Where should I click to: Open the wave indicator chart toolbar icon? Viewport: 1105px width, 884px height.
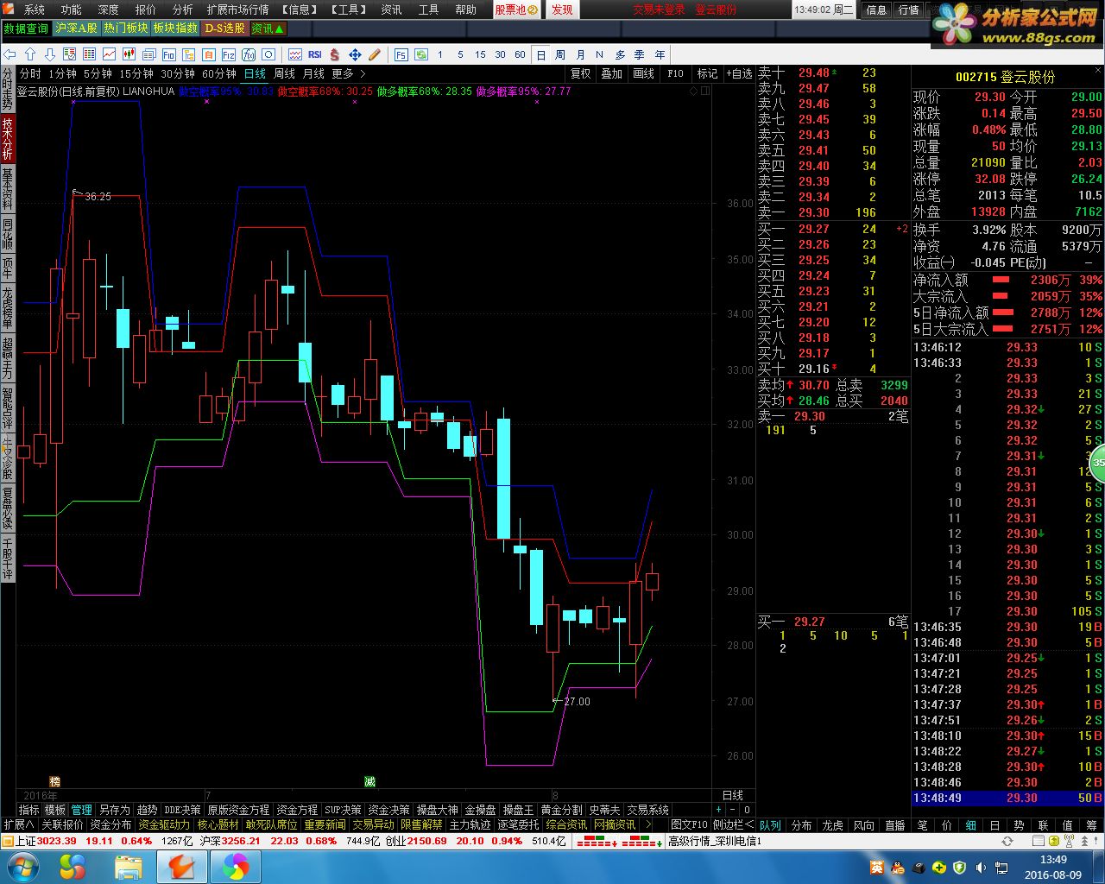pos(295,54)
